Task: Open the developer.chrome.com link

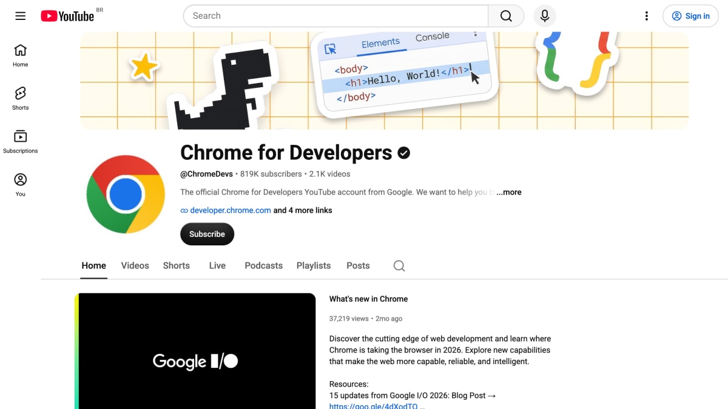Action: [231, 210]
